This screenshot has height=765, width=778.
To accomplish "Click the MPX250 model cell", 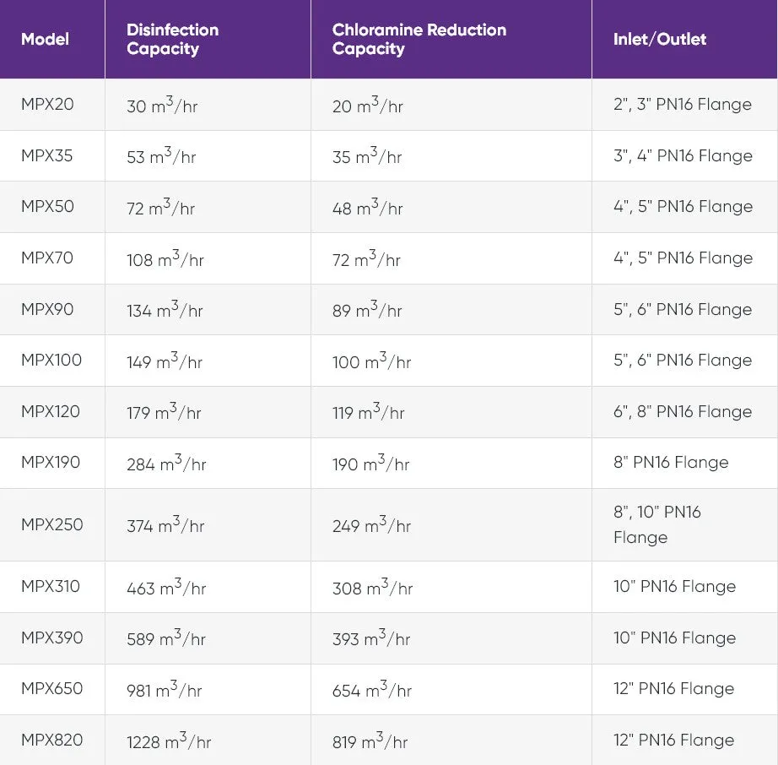I will (x=52, y=524).
